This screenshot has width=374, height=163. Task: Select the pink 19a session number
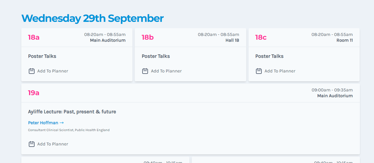pos(34,93)
